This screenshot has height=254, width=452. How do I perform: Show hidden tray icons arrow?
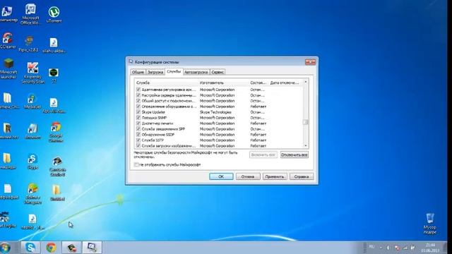[x=381, y=248]
